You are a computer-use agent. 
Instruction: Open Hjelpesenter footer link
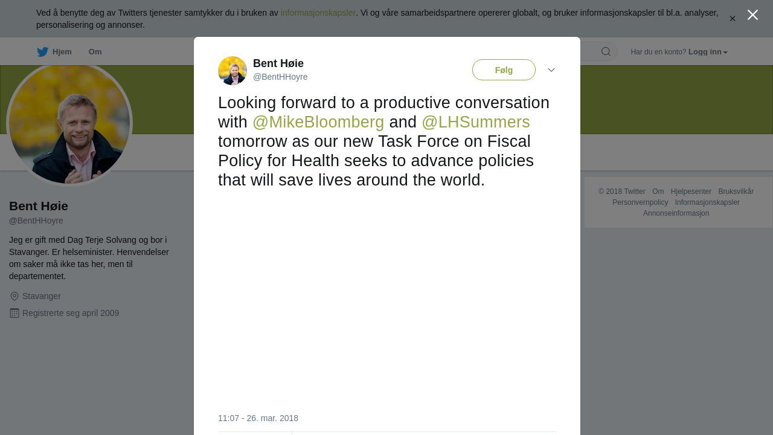(691, 192)
